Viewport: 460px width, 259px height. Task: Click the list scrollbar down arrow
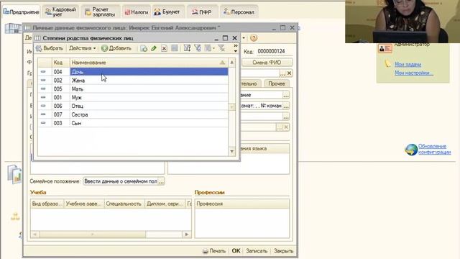tap(231, 152)
